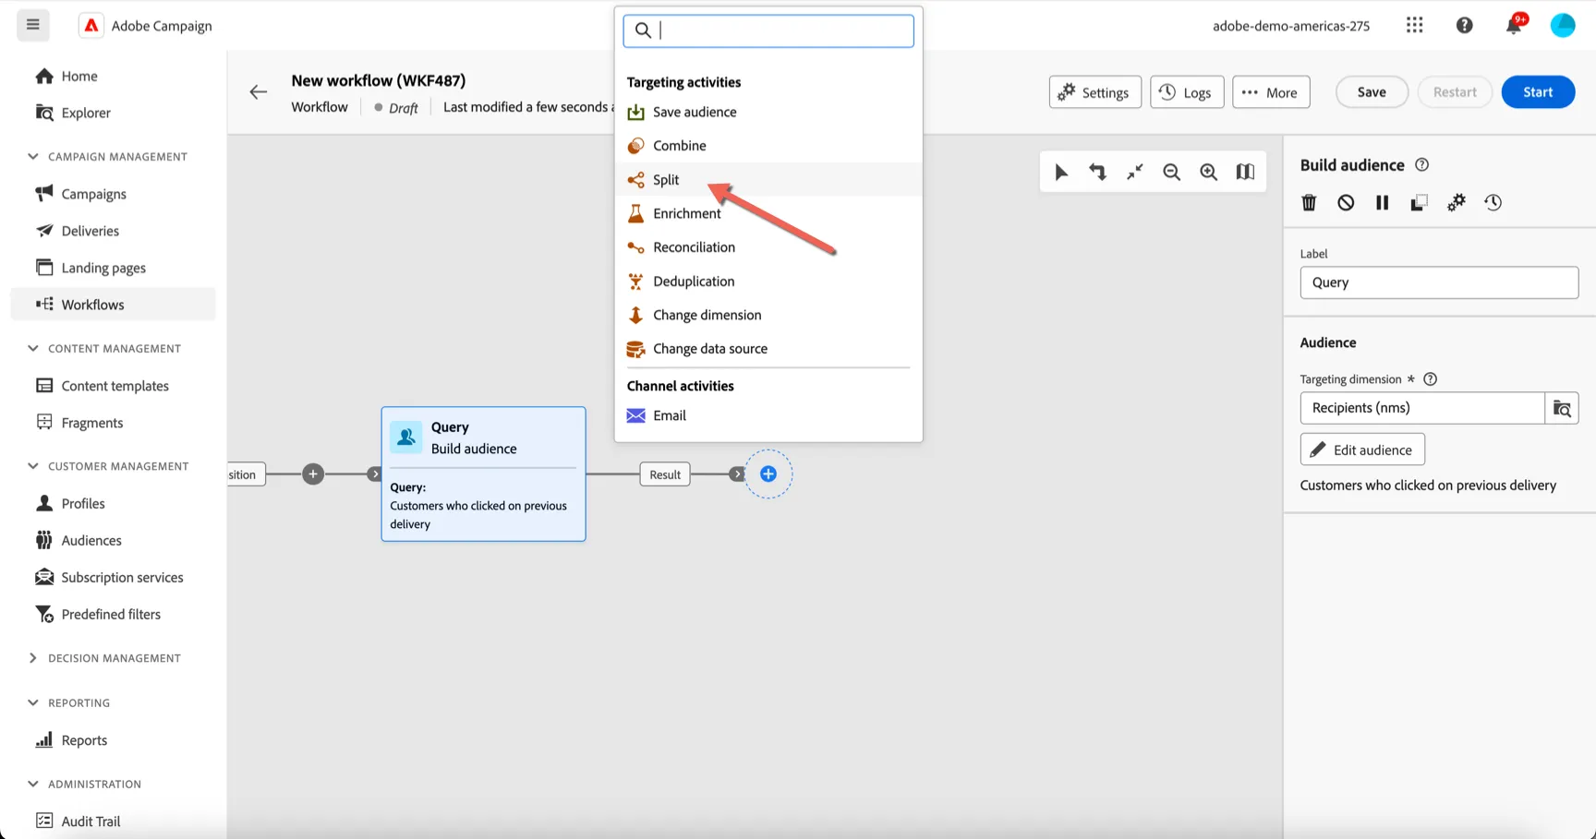Toggle the canvas minimap
1596x839 pixels.
pyautogui.click(x=1245, y=172)
